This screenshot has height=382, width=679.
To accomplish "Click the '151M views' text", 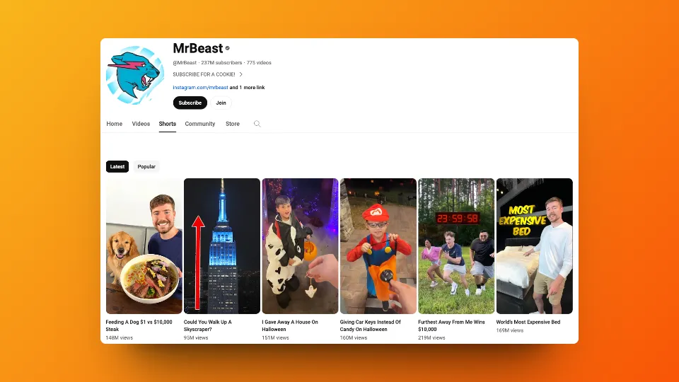I will pos(275,338).
